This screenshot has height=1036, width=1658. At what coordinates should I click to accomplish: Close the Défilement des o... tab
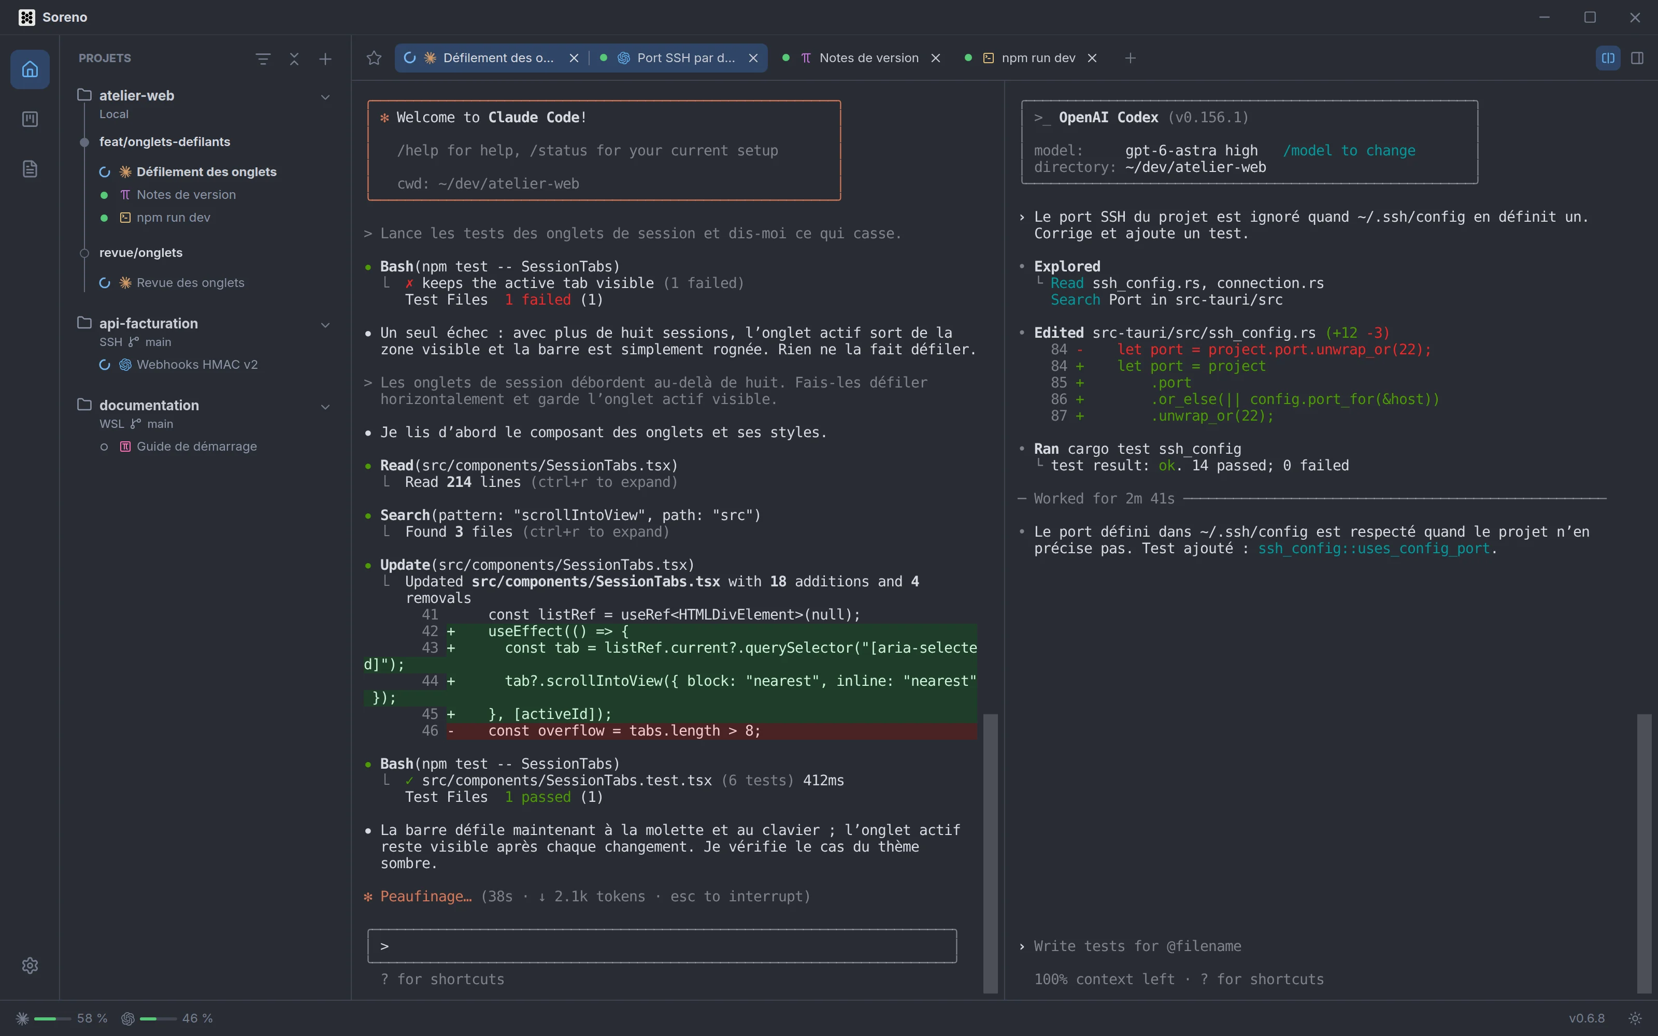574,58
